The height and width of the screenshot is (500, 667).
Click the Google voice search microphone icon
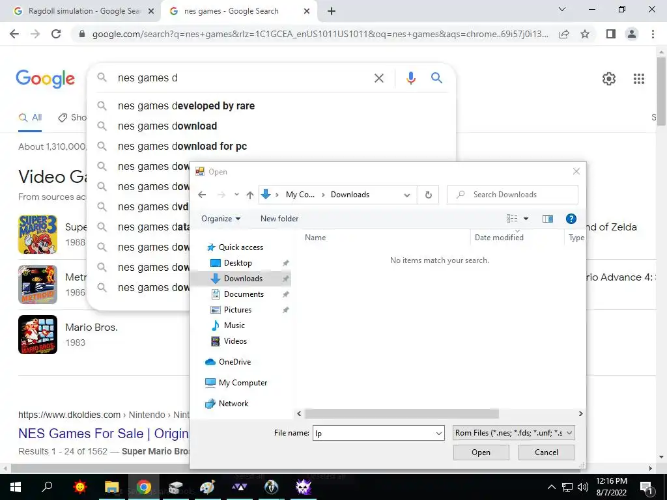point(410,78)
